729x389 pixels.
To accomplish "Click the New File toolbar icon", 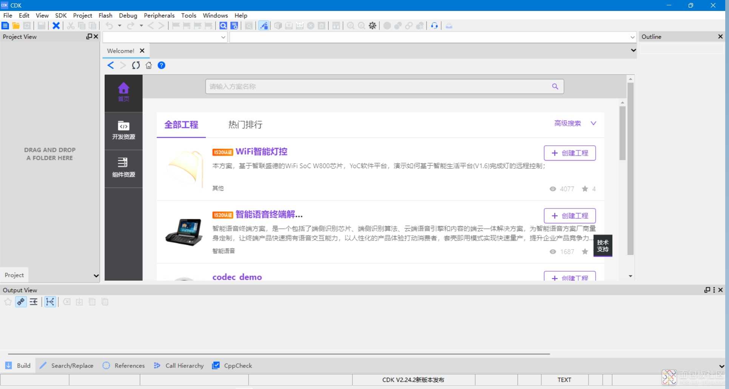I will pos(5,26).
